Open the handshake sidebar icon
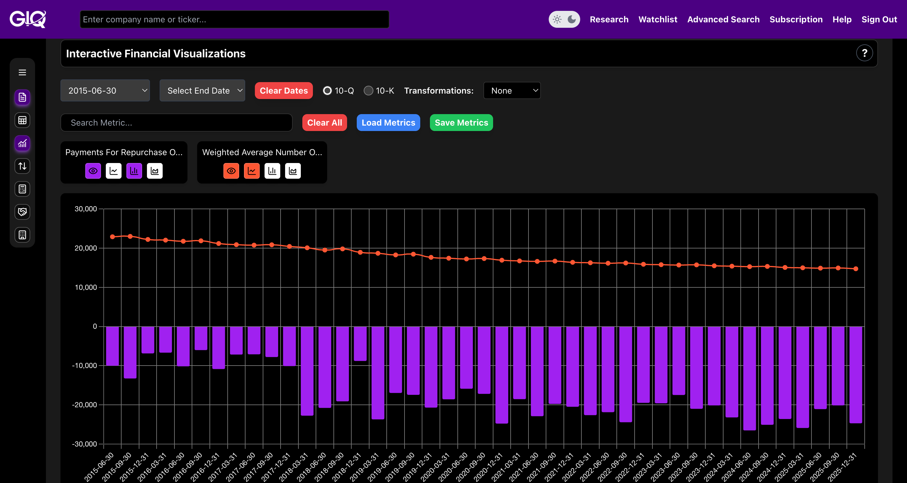This screenshot has height=483, width=907. (x=22, y=212)
